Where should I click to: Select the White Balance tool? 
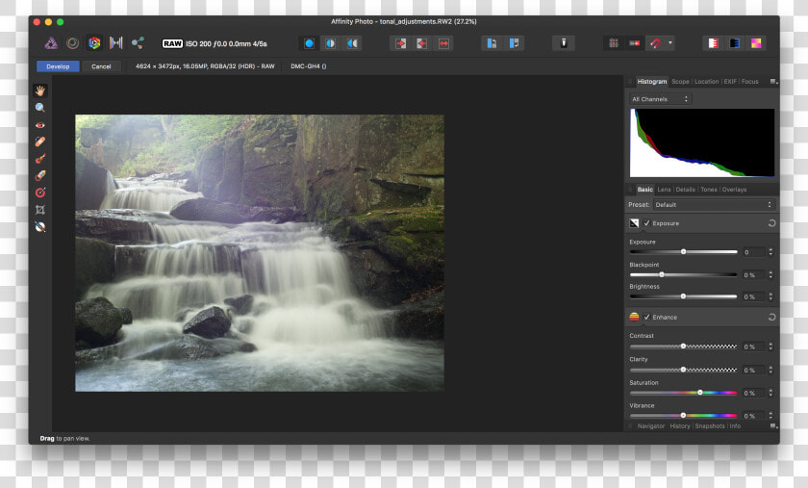coord(40,227)
